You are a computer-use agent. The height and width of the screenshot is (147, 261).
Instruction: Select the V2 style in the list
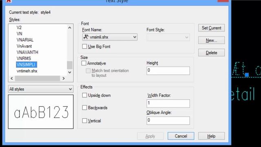pyautogui.click(x=19, y=27)
